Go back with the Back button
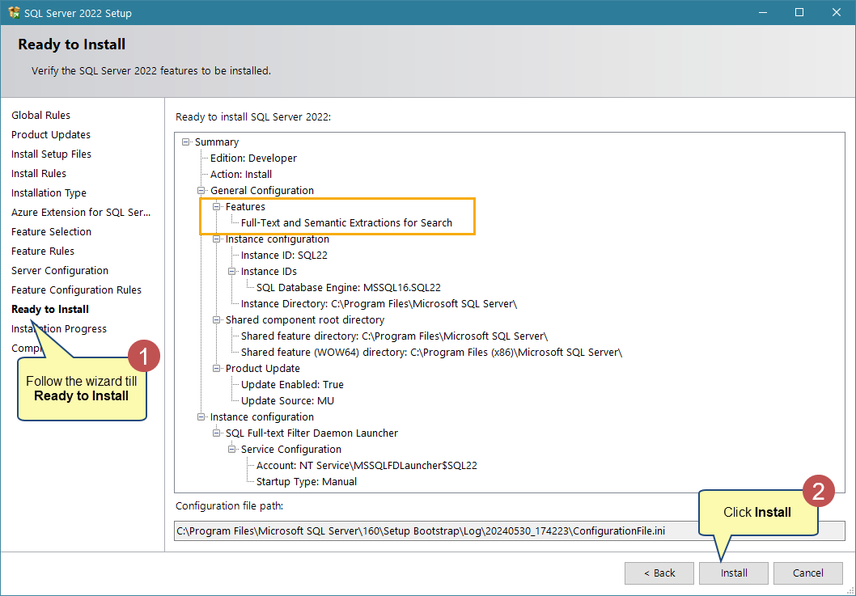Screen dimensions: 856x596 click(659, 573)
